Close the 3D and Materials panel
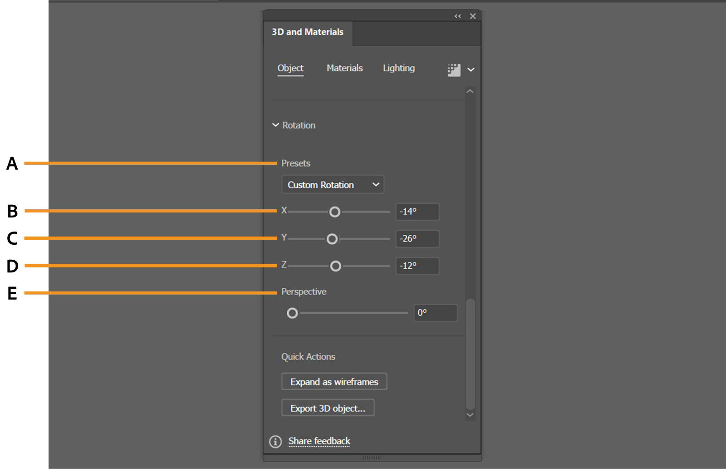This screenshot has height=469, width=726. click(473, 16)
